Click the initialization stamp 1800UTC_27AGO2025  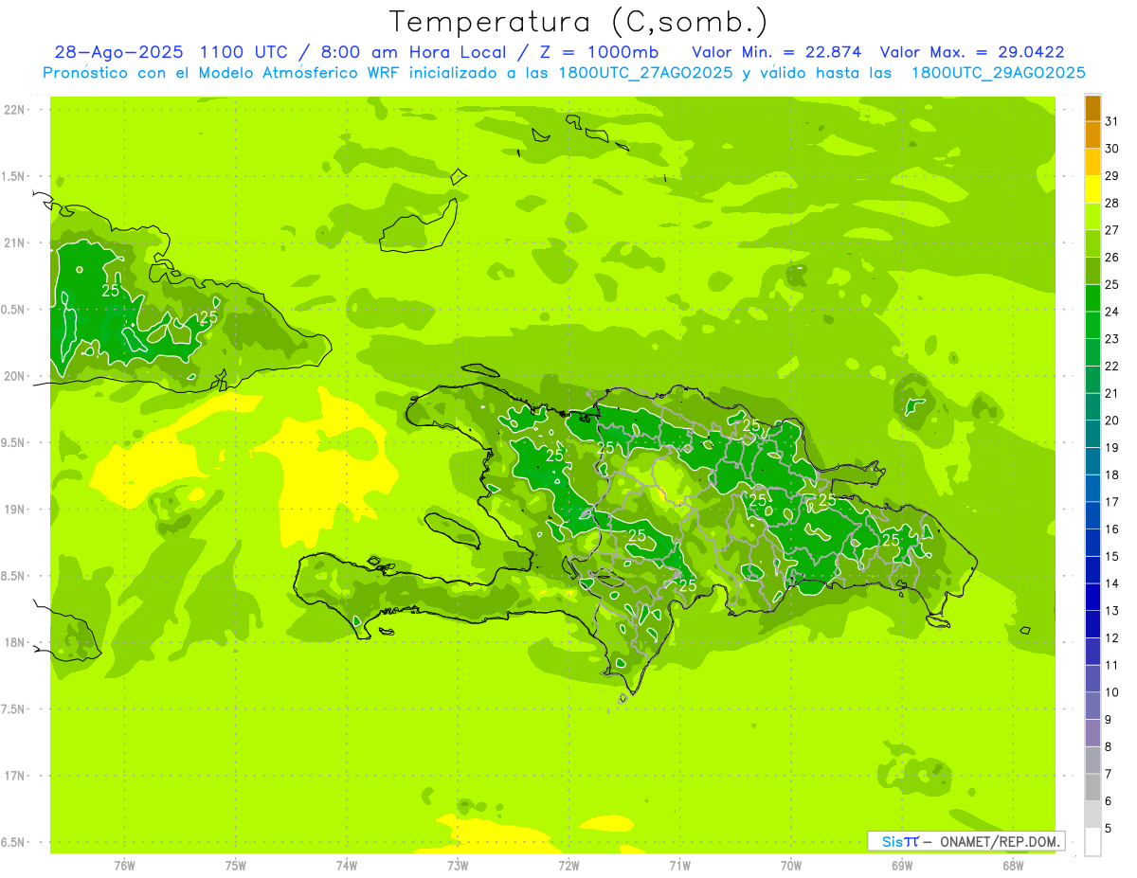tap(644, 73)
